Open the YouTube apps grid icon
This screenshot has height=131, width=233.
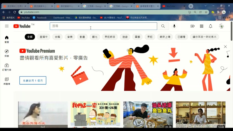tap(202, 26)
